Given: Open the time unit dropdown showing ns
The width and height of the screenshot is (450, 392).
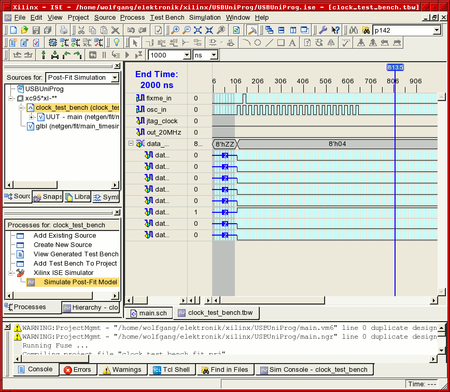Looking at the screenshot, I should [x=214, y=55].
